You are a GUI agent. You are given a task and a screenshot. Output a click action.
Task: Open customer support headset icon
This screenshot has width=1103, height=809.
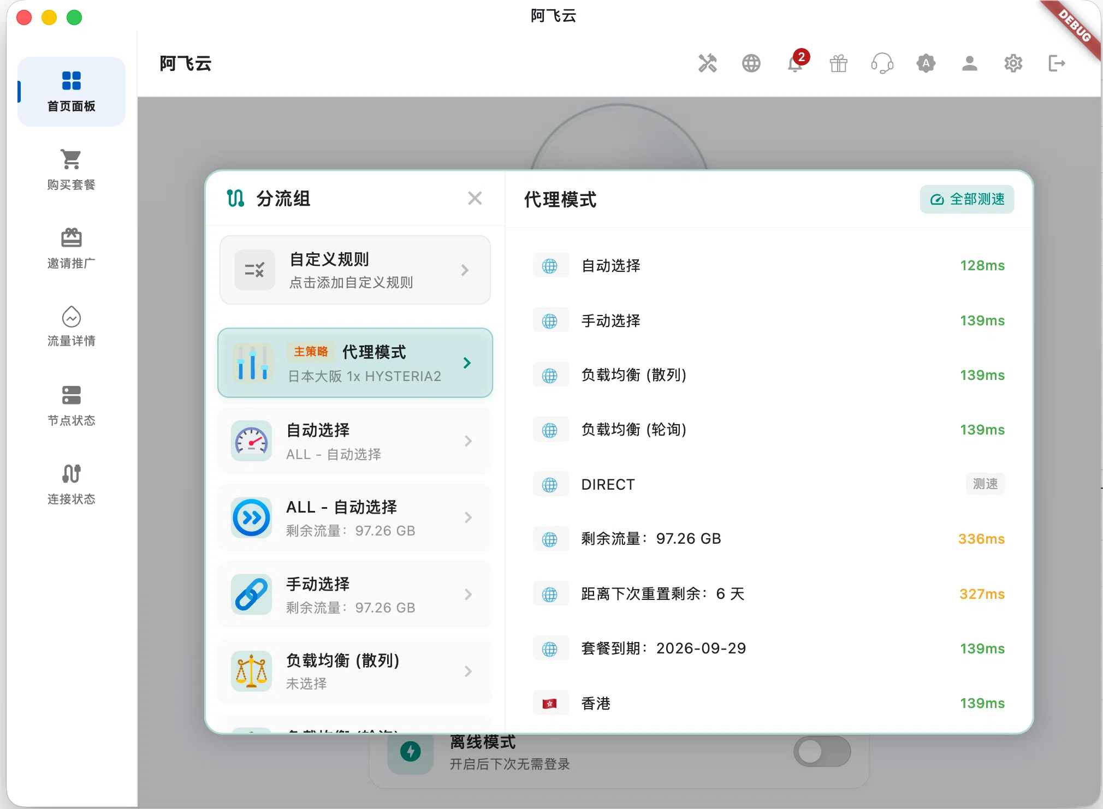click(x=882, y=63)
